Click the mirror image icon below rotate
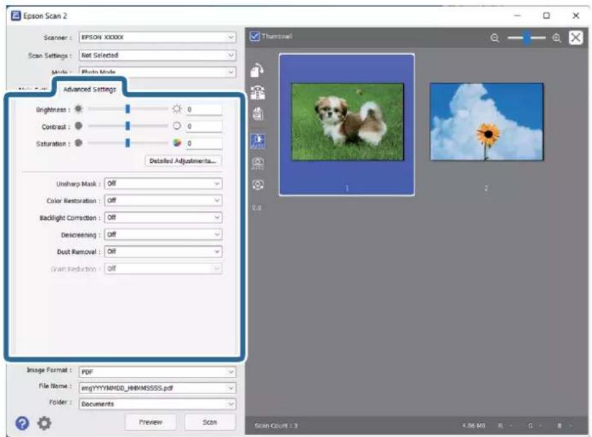Screen dimensions: 592x437 (x=258, y=92)
